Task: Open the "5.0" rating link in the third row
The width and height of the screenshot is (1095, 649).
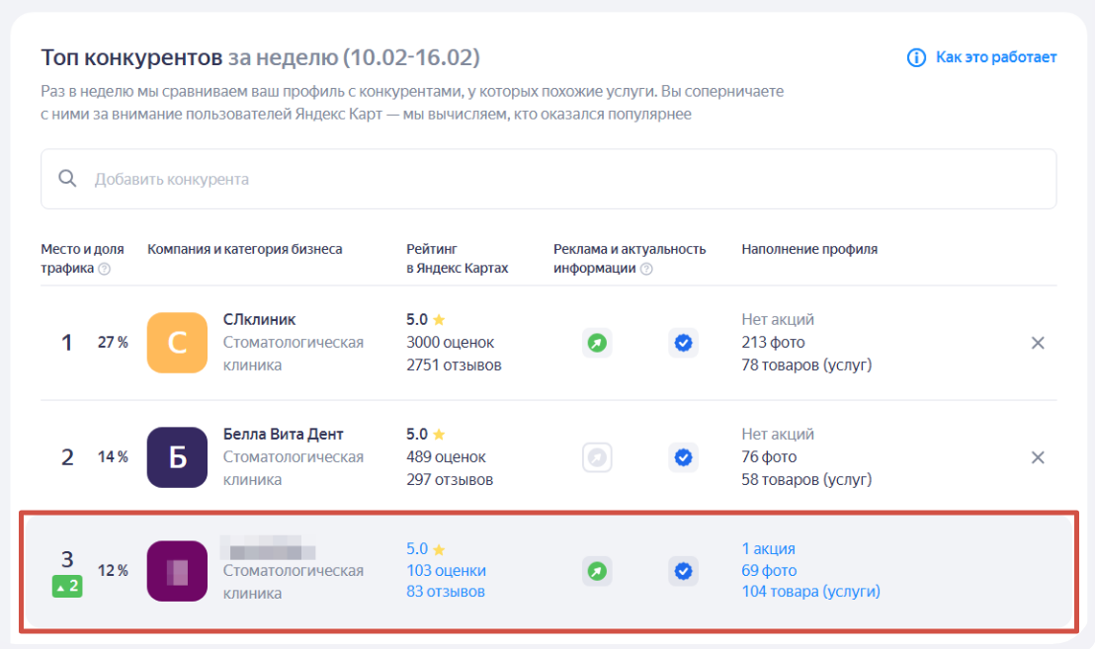Action: 417,548
